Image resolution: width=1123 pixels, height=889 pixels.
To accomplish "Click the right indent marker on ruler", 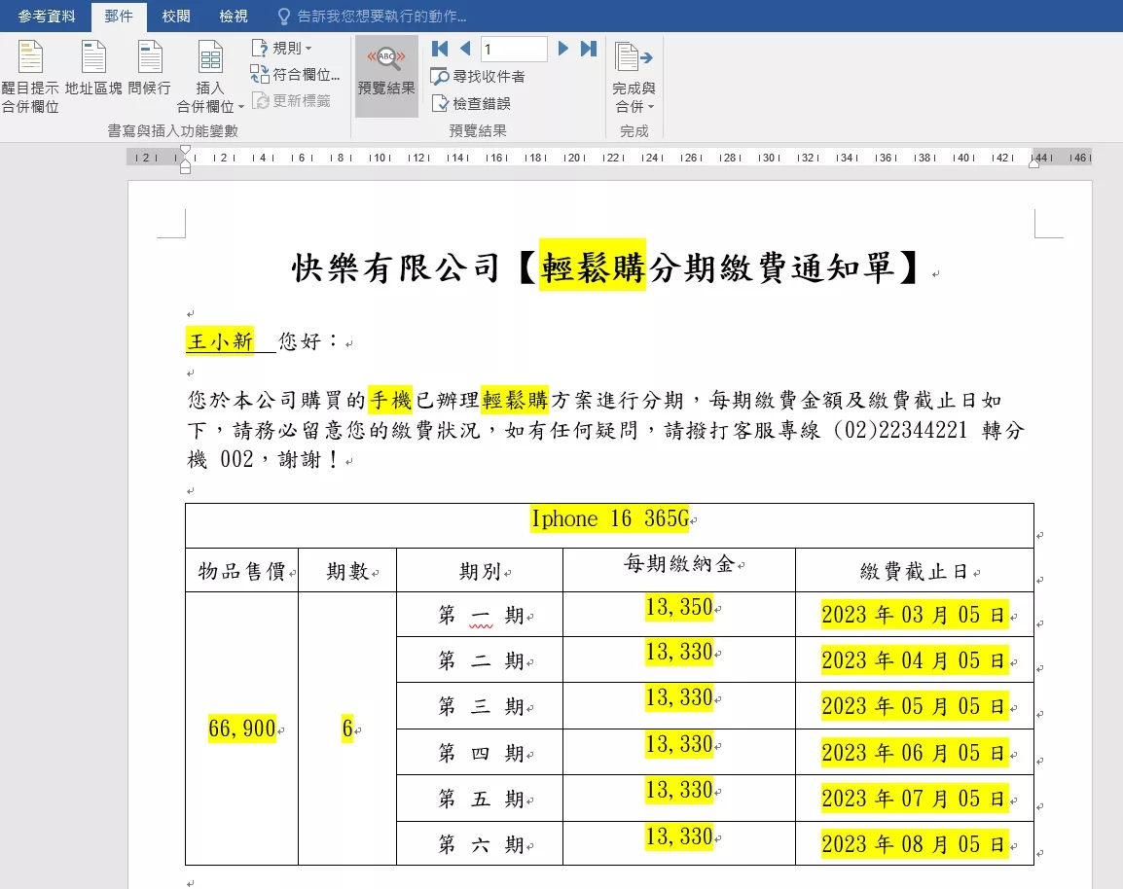I will tap(1033, 163).
